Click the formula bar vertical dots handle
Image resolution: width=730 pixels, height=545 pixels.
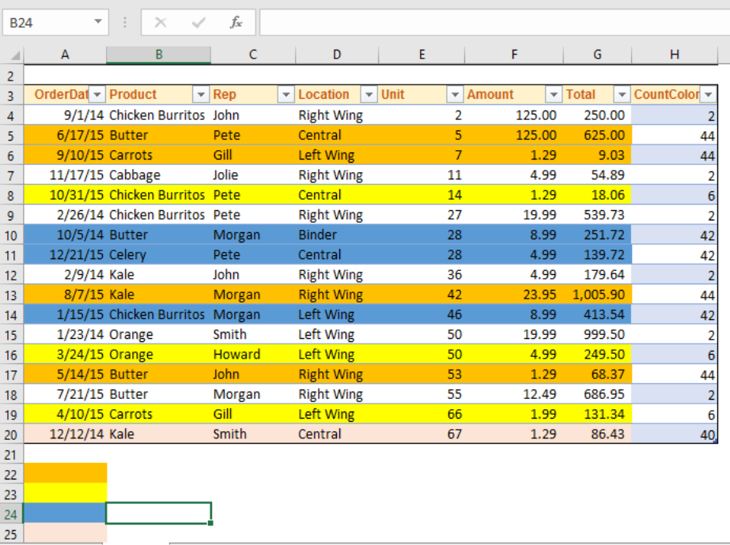[125, 22]
